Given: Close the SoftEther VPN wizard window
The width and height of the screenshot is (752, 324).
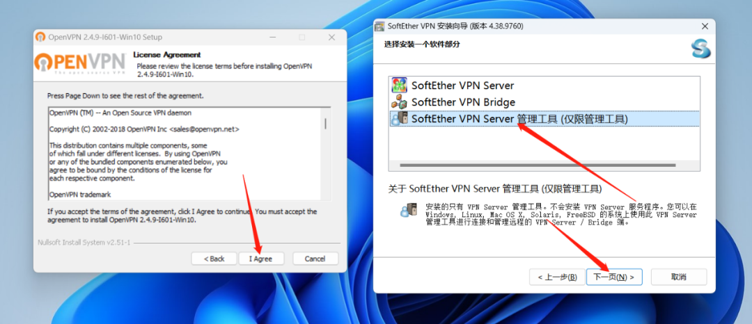Looking at the screenshot, I should point(705,26).
